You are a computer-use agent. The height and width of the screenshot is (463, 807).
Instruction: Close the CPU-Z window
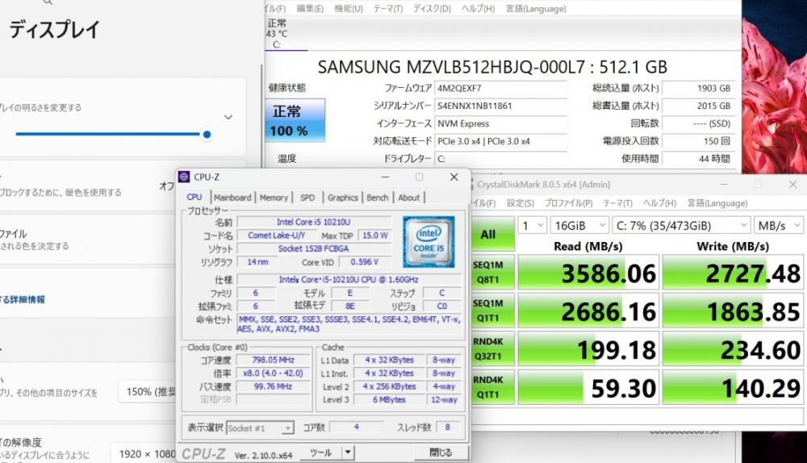point(454,177)
